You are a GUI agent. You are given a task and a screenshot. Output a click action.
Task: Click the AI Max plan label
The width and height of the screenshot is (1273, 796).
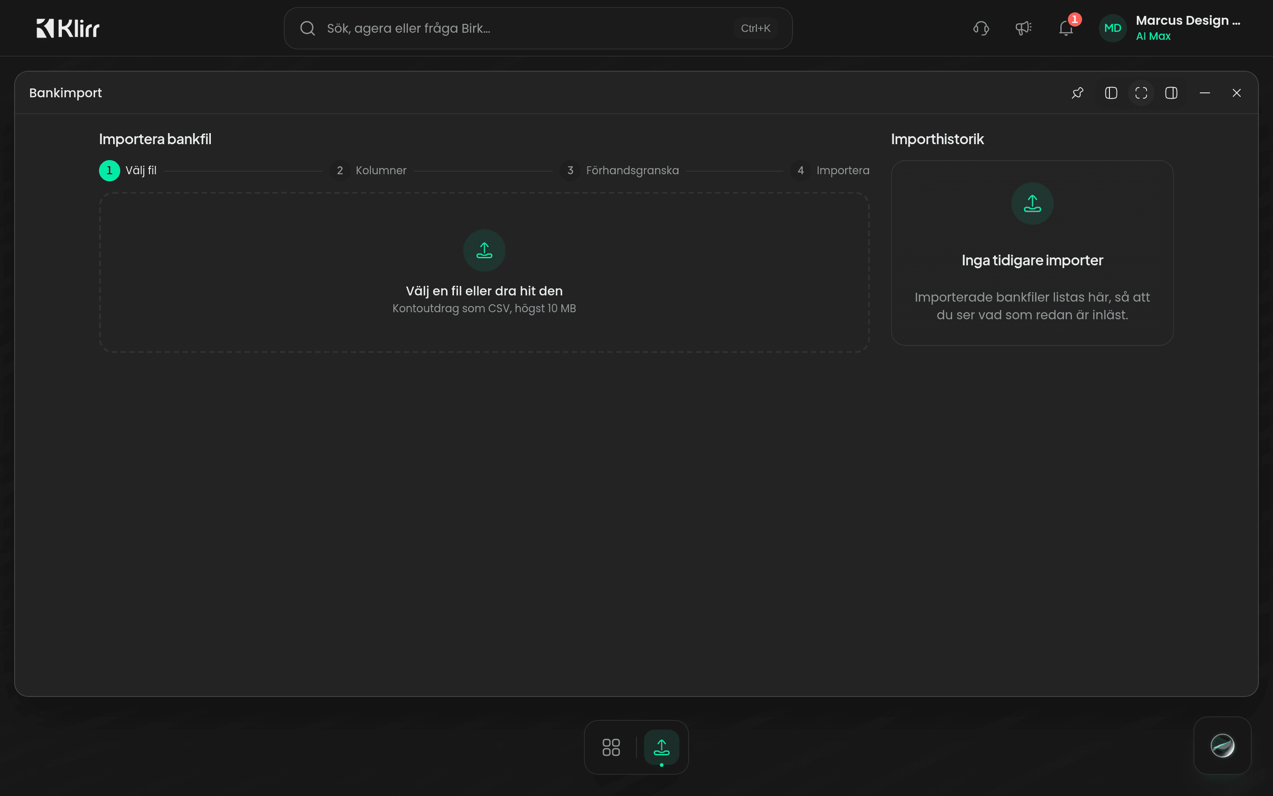(x=1153, y=36)
